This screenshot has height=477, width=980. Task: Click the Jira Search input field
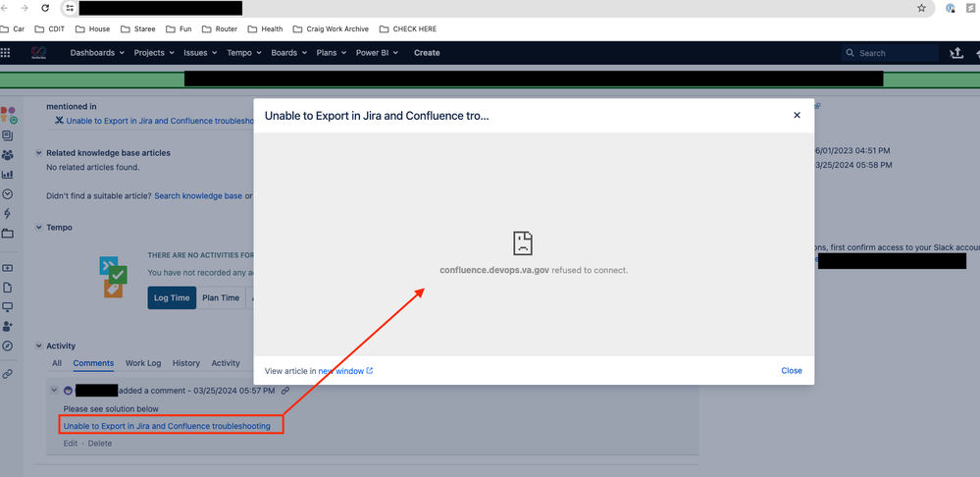890,53
